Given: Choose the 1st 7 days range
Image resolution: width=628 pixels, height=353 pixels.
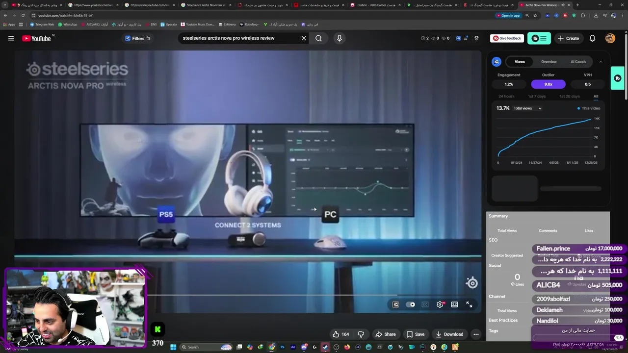Looking at the screenshot, I should (x=537, y=97).
